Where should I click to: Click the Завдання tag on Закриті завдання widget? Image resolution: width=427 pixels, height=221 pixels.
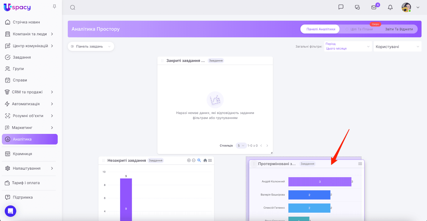[x=216, y=61]
